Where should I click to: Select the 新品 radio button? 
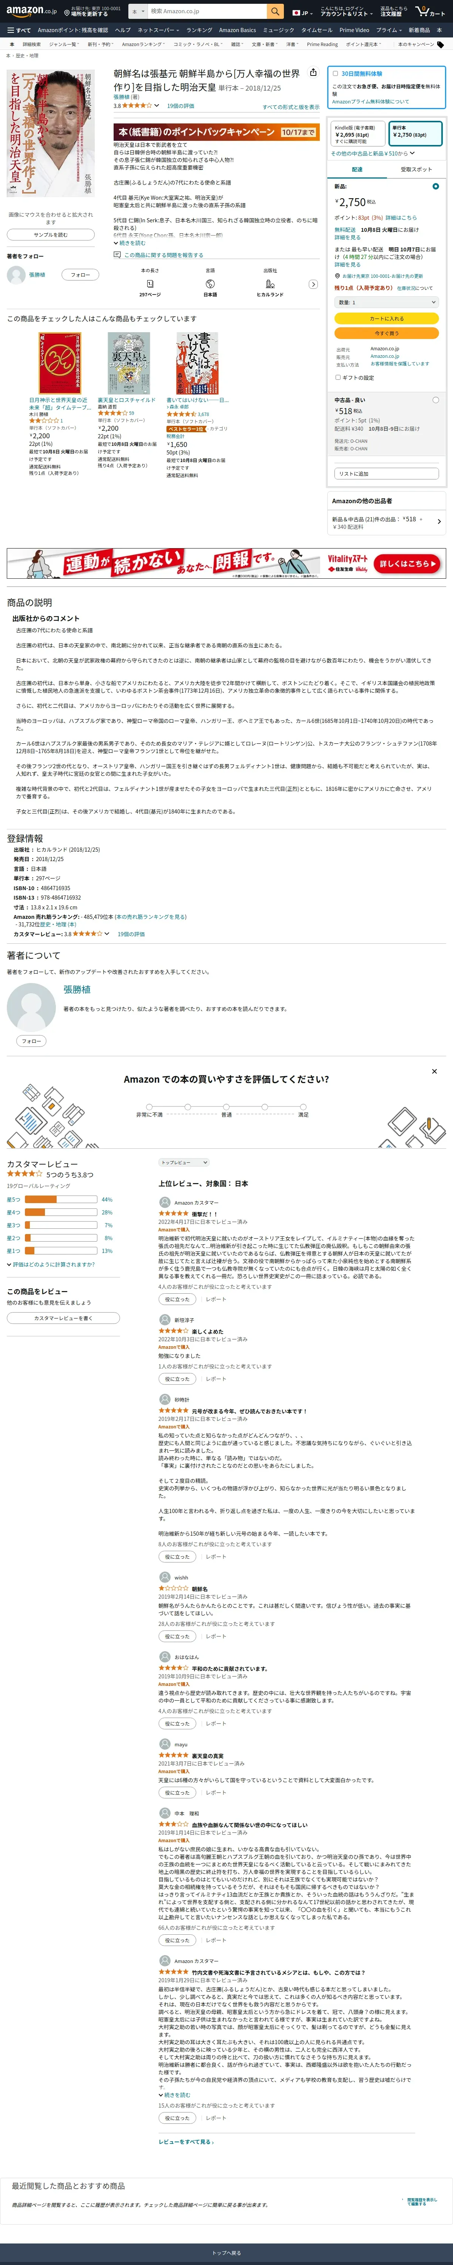435,186
